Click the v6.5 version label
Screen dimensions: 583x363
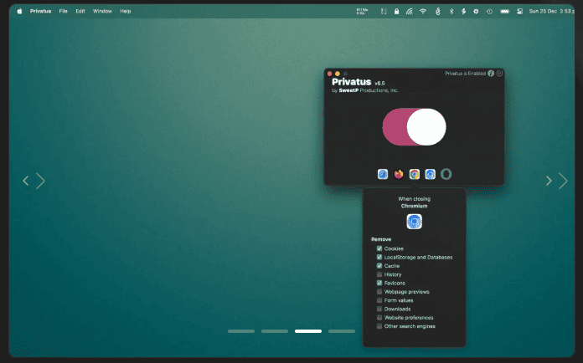pos(379,83)
